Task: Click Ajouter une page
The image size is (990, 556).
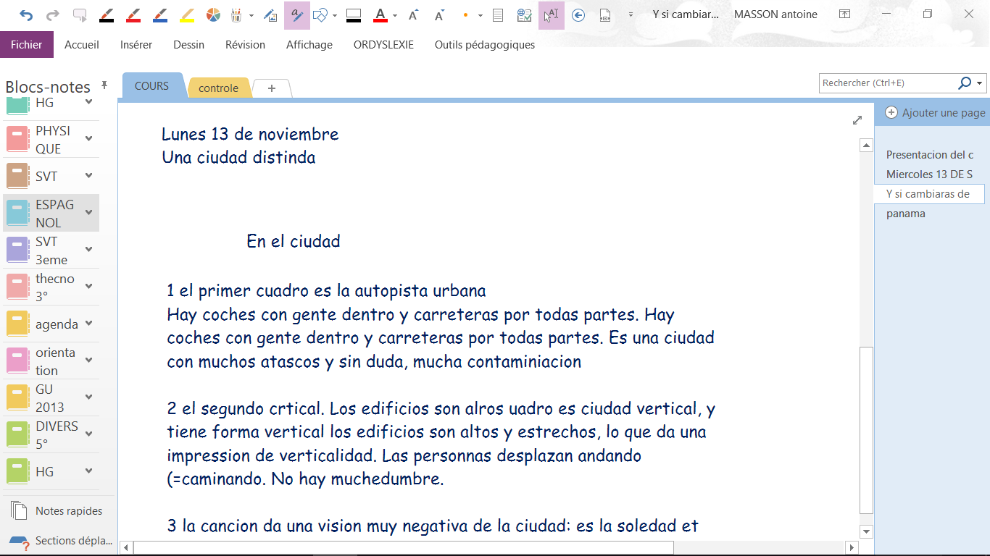Action: point(935,113)
